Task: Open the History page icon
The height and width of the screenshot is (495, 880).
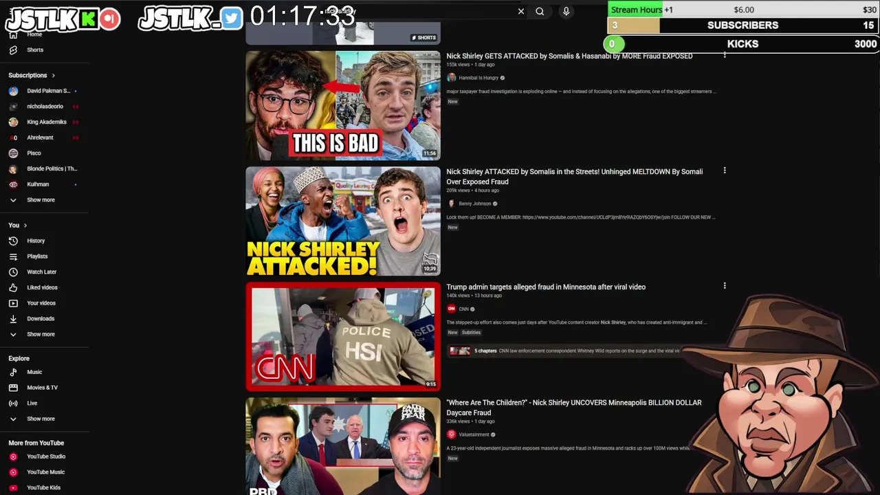Action: pyautogui.click(x=13, y=241)
